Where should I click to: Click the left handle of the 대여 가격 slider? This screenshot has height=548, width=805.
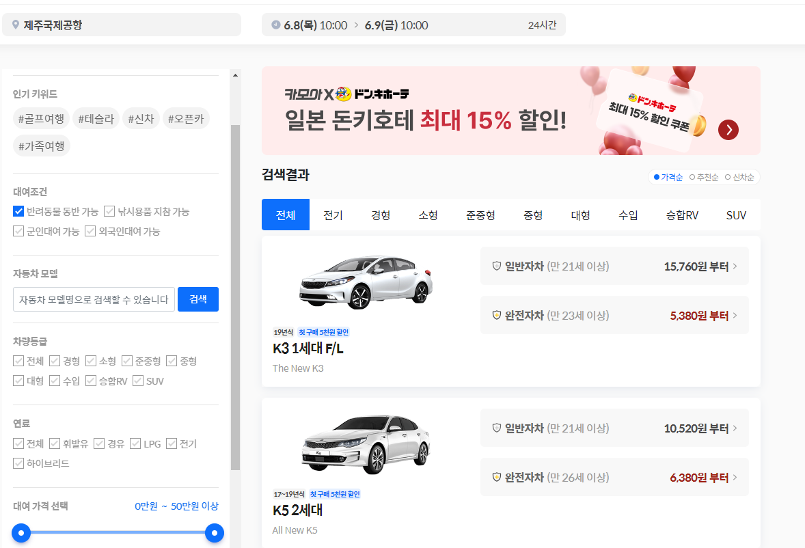(21, 533)
